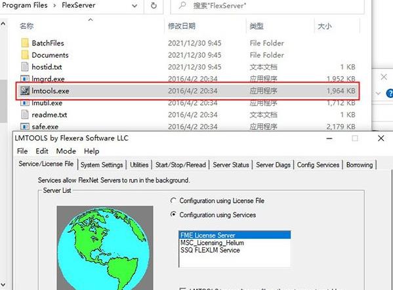Select the hostid.txt file icon
This screenshot has height=290, width=393.
[25, 67]
